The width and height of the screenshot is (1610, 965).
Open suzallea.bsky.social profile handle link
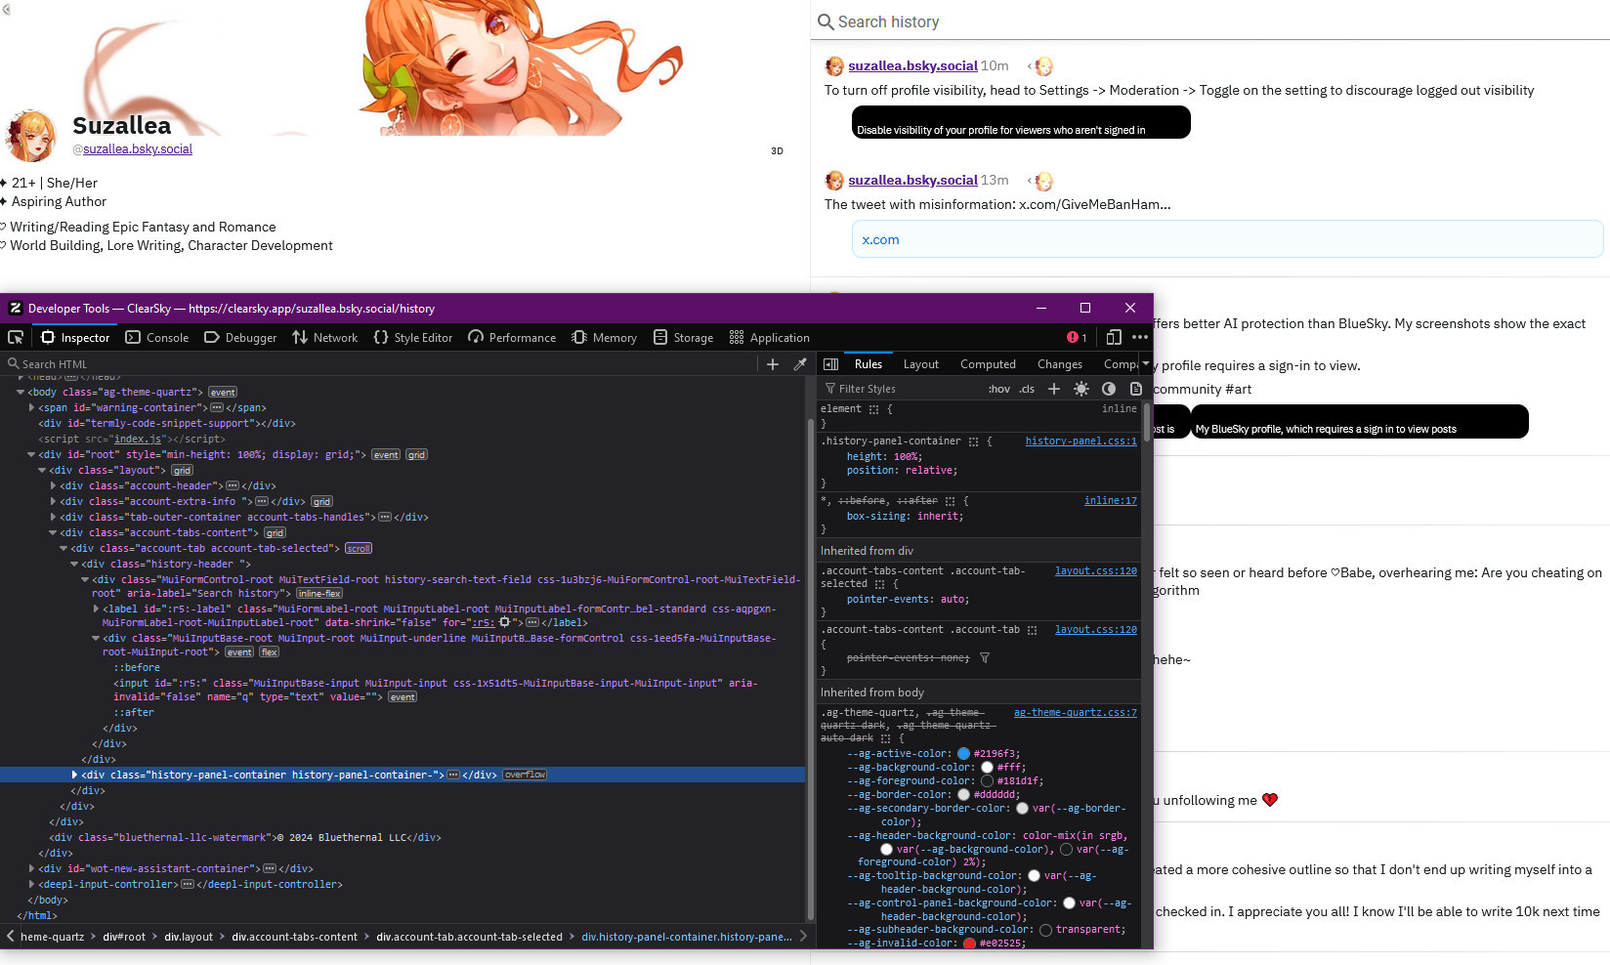(138, 148)
